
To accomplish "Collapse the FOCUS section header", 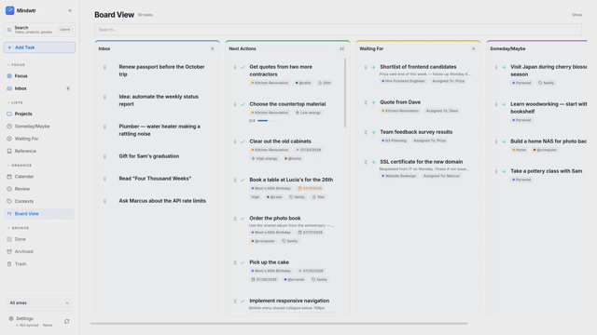I will click(x=16, y=65).
